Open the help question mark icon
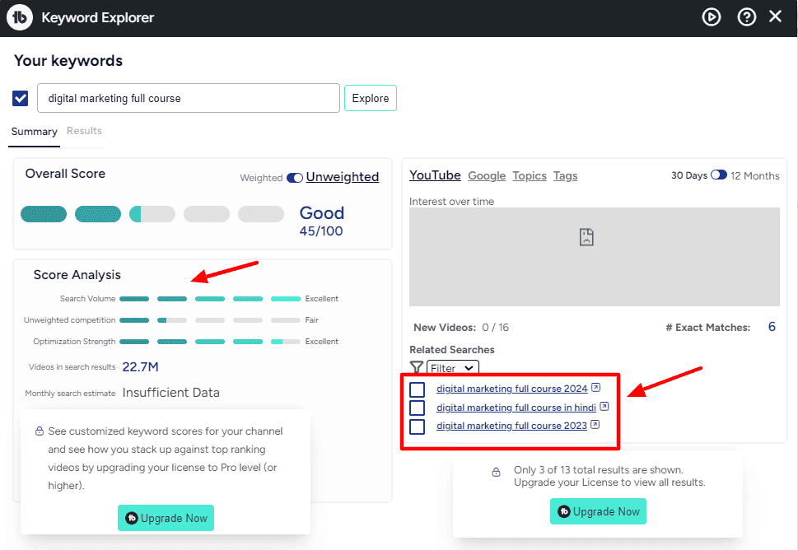Screen dimensions: 798x550 746,16
